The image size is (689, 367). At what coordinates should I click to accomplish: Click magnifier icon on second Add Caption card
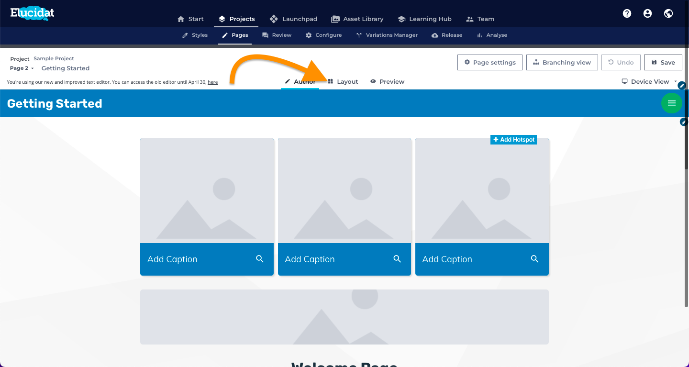pyautogui.click(x=397, y=259)
